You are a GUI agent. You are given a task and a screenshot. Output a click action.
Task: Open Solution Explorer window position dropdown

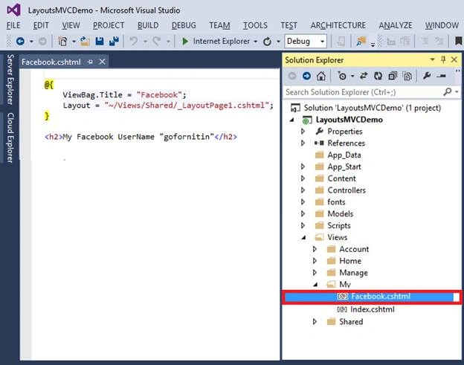tap(432, 59)
